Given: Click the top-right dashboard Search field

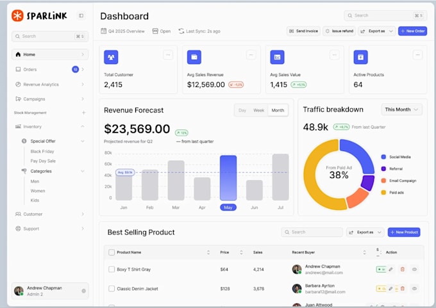Looking at the screenshot, I should coord(385,15).
